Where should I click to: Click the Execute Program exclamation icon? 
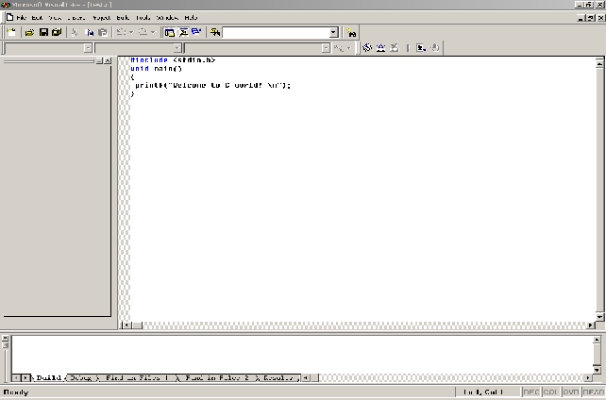coord(408,47)
